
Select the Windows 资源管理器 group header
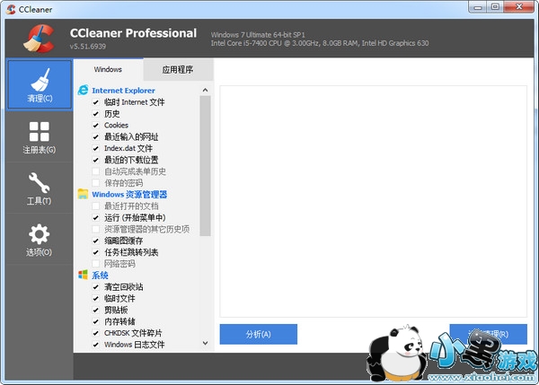(x=129, y=195)
